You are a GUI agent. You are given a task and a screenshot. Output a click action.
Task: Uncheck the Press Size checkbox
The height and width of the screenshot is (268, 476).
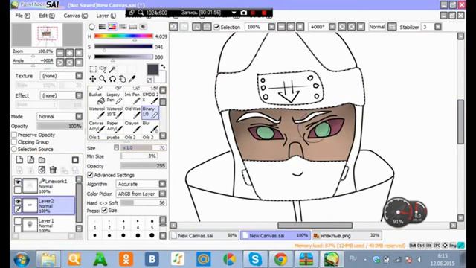[104, 210]
